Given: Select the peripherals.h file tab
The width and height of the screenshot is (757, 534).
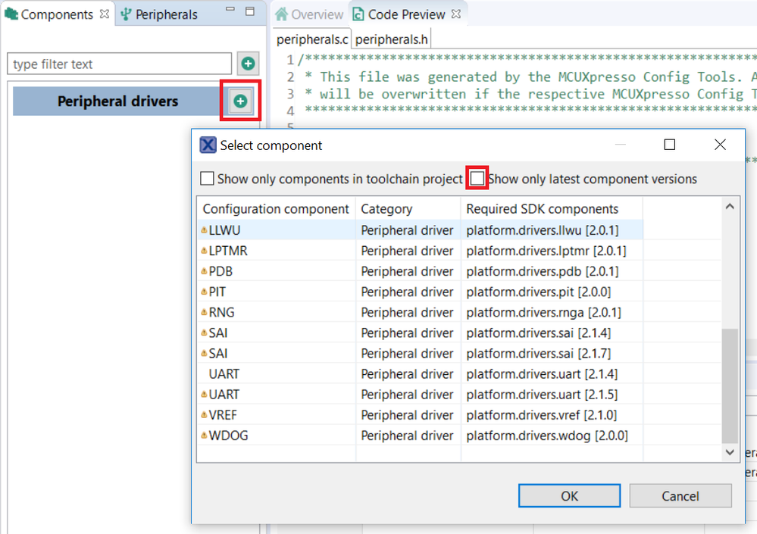Looking at the screenshot, I should (391, 39).
